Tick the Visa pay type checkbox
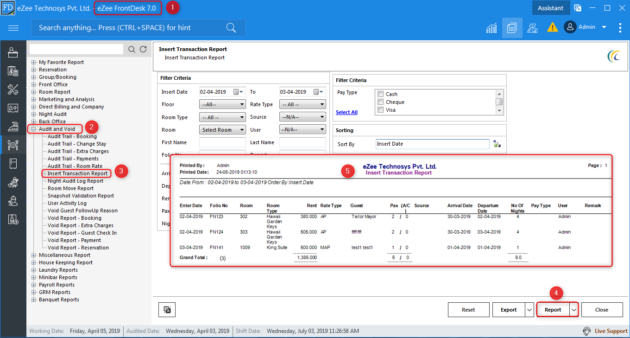 381,110
